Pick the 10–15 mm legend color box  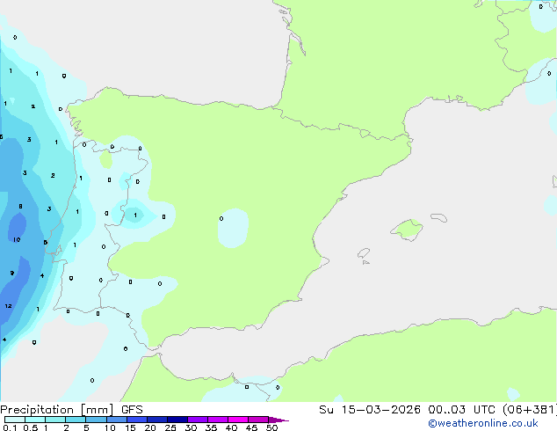(116, 420)
